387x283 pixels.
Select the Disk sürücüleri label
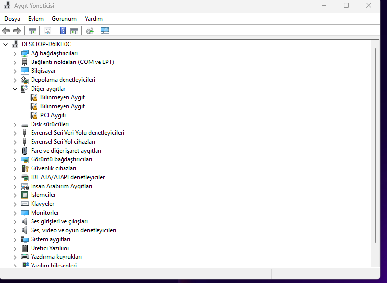pos(50,124)
